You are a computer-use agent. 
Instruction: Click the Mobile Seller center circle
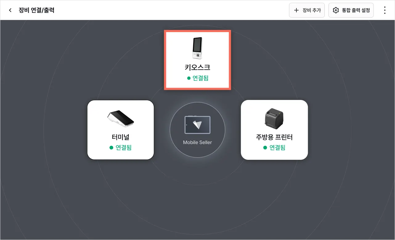click(x=197, y=130)
